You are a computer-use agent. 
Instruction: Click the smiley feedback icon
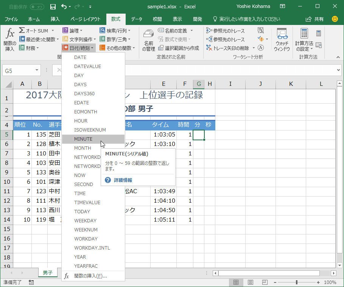pyautogui.click(x=335, y=19)
